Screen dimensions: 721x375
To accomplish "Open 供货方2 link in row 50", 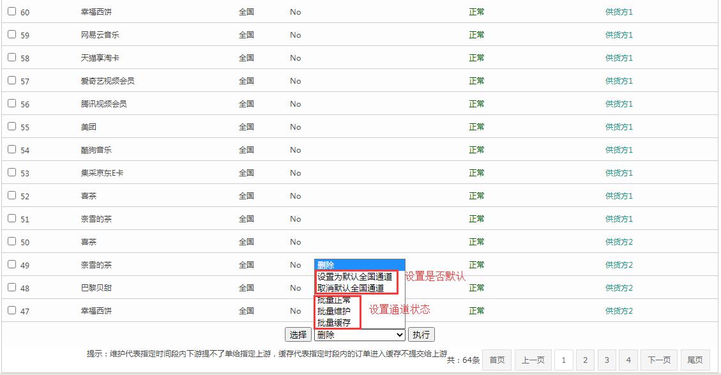I will coord(619,242).
